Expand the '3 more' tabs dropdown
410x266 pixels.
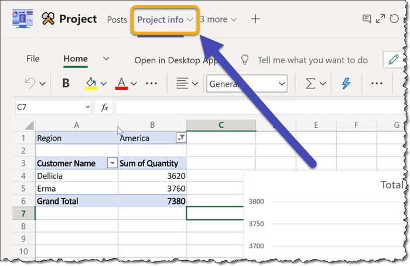point(218,19)
